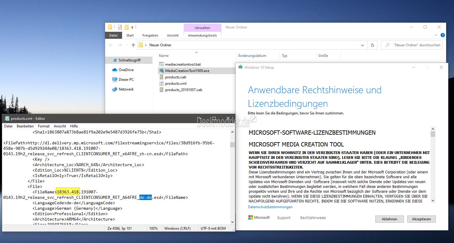454x243 pixels.
Task: Go up one folder level in Explorer
Action: (x=133, y=45)
